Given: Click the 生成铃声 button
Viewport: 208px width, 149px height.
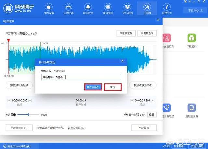Looking at the screenshot, I should [x=144, y=128].
